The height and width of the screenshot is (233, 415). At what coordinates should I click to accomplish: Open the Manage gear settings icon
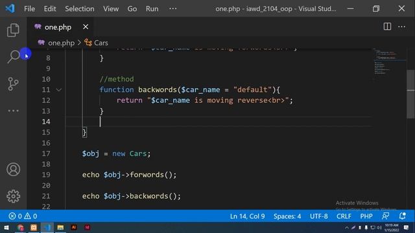pyautogui.click(x=13, y=196)
